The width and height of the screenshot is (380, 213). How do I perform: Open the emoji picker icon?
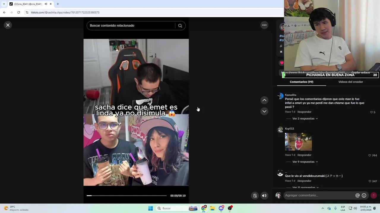[364, 196]
